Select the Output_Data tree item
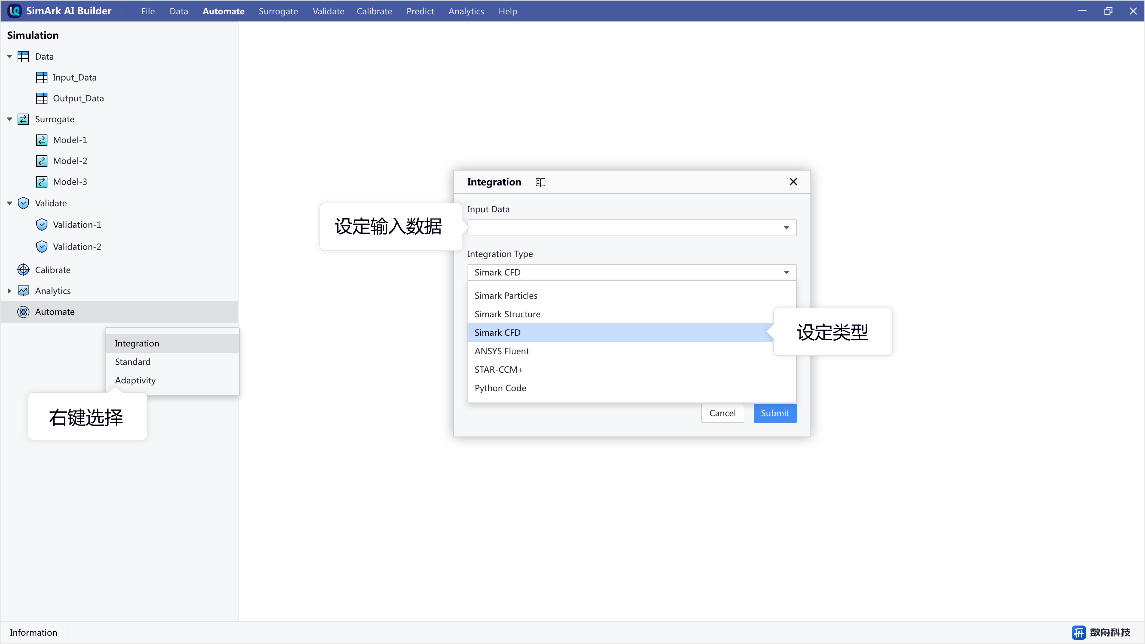This screenshot has width=1145, height=644. [78, 98]
